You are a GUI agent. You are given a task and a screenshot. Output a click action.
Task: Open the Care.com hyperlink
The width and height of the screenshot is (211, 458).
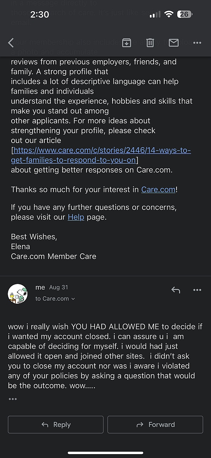coord(158,189)
